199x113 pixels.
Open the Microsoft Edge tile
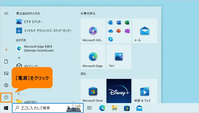[x=93, y=57]
